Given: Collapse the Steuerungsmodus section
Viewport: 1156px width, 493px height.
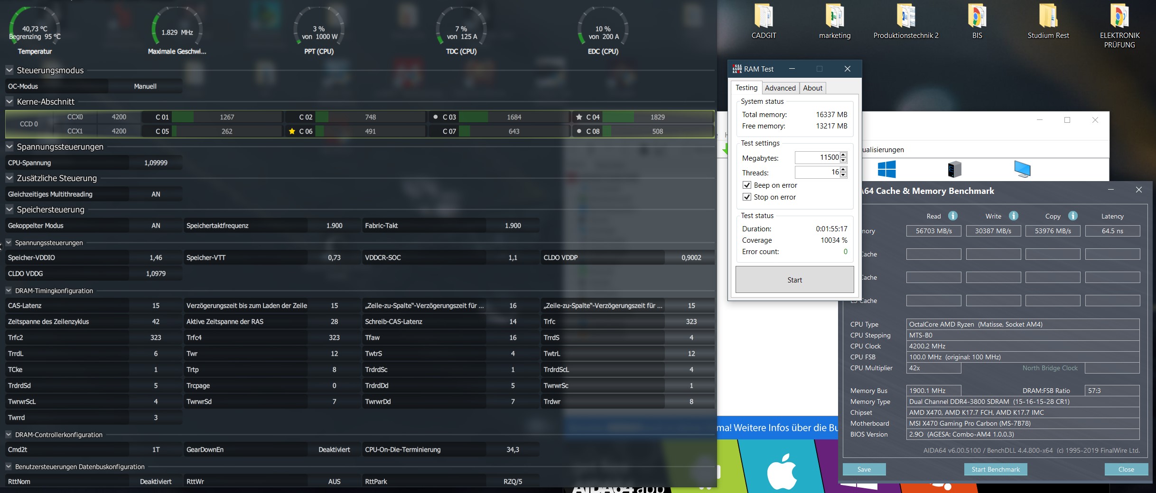Looking at the screenshot, I should point(9,70).
